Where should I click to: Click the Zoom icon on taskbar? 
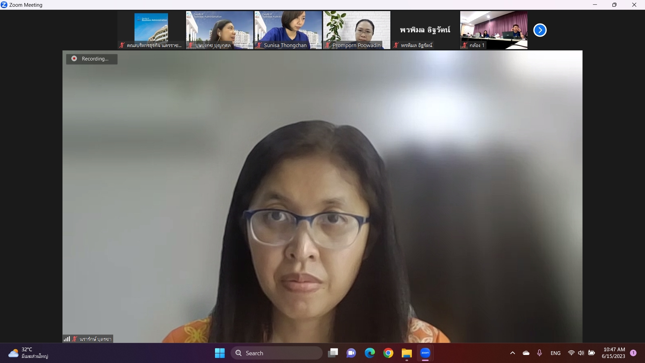[x=425, y=353]
